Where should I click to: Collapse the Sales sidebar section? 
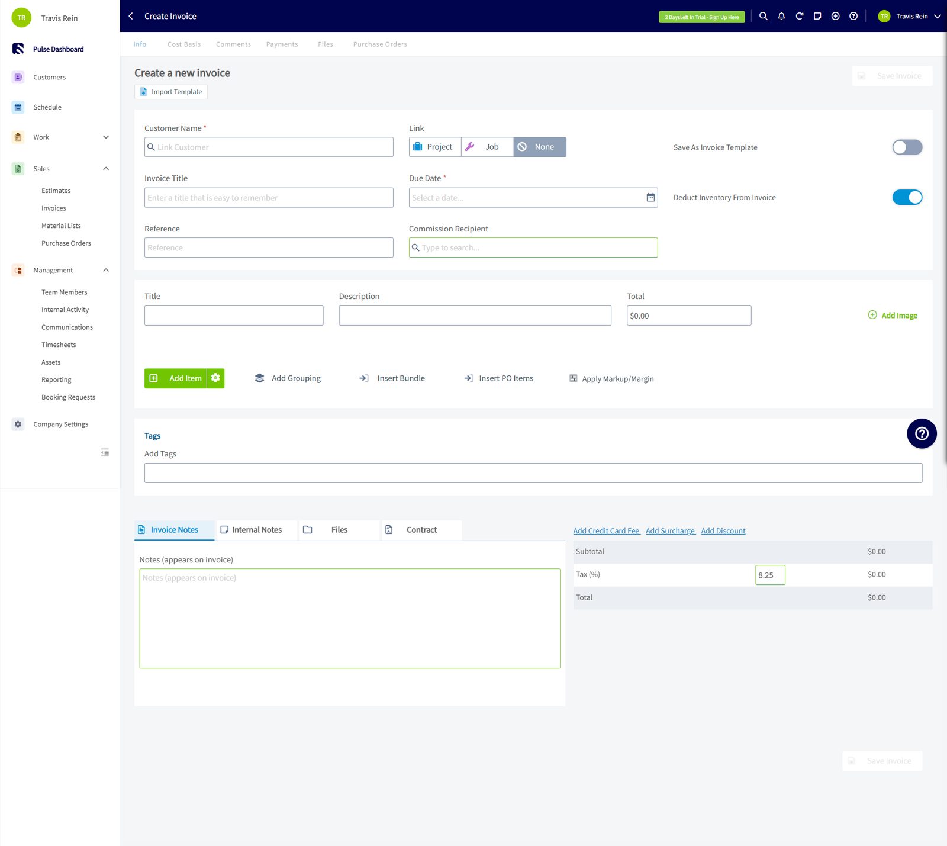point(106,168)
